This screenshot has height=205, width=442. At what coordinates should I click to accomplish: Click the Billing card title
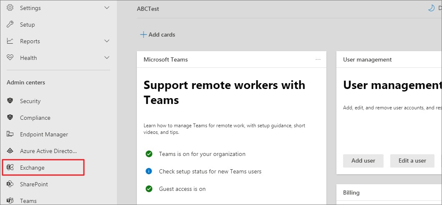[351, 193]
